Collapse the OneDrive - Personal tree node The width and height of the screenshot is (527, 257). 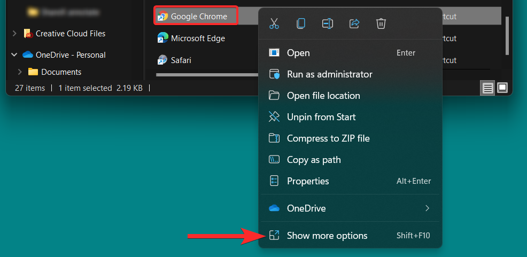click(x=14, y=55)
